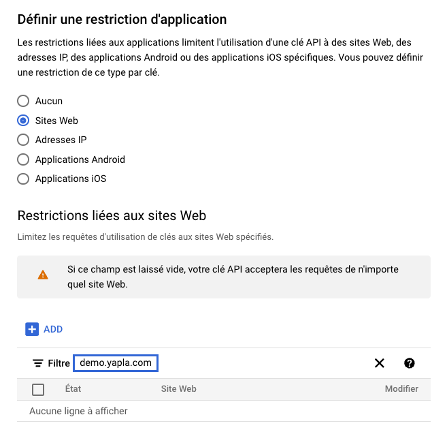Click the Filtre label
Image resolution: width=447 pixels, height=432 pixels.
[x=59, y=363]
